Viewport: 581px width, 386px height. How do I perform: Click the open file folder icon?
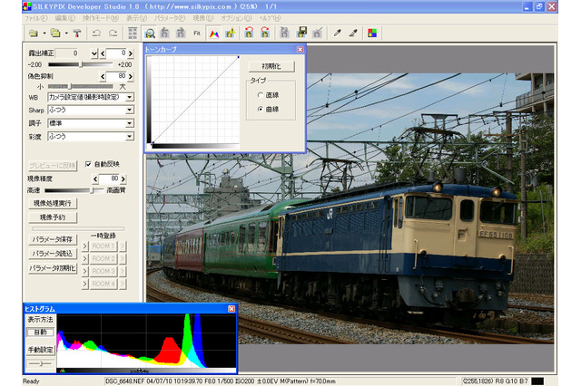tap(31, 33)
